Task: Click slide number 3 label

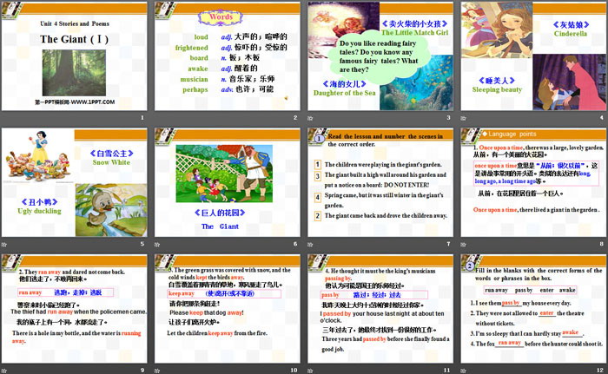Action: coord(449,117)
